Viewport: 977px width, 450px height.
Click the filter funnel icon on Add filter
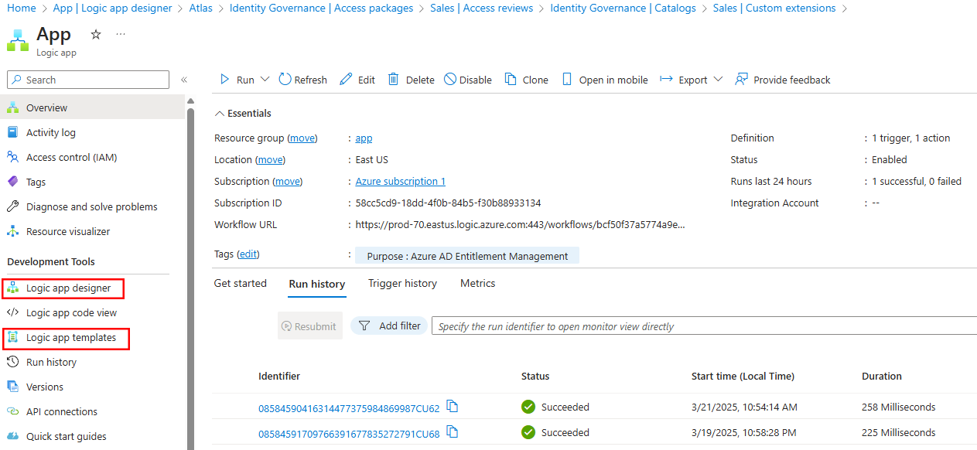(x=364, y=326)
